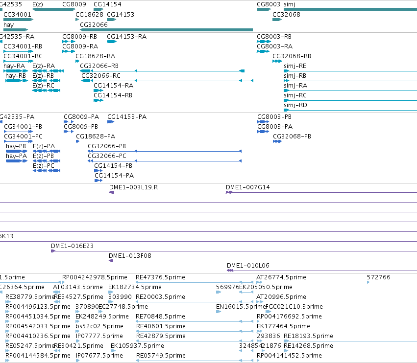Click transcript CG32066-RB

[x=99, y=66]
